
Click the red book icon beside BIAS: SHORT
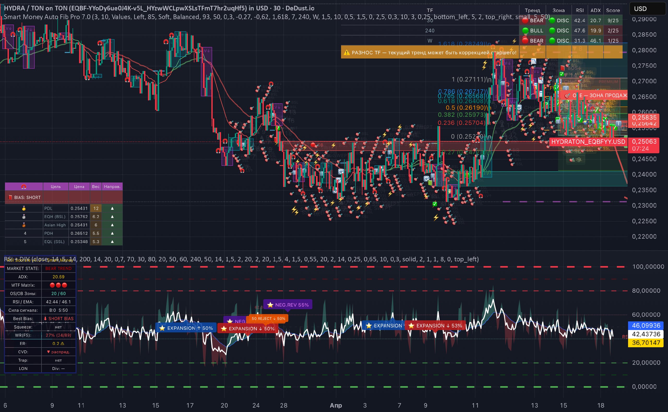click(10, 197)
